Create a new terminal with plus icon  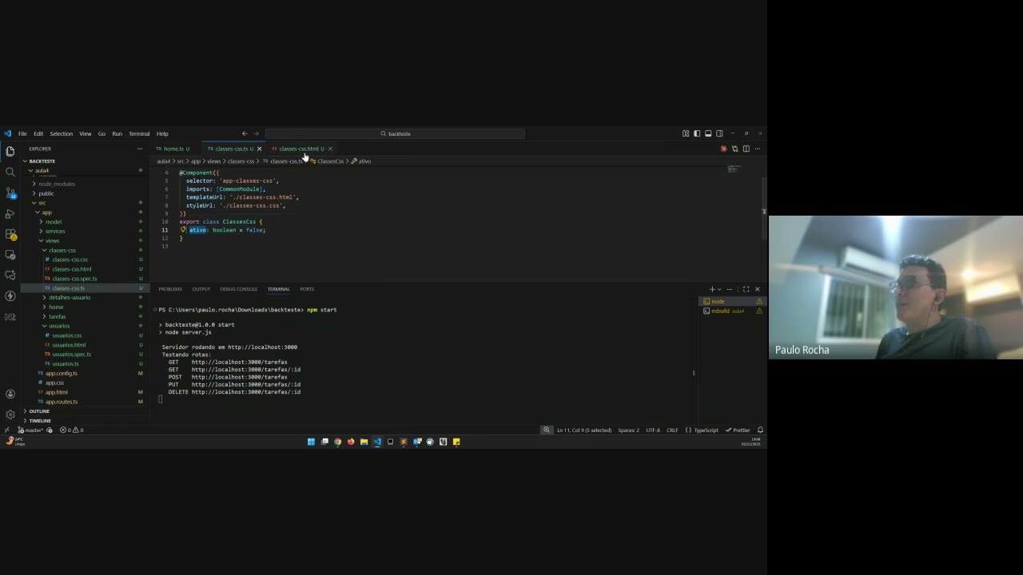pyautogui.click(x=712, y=289)
